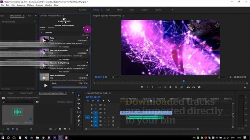This screenshot has height=140, width=250.
Task: Select the Selection arrow tool
Action: (x=79, y=96)
